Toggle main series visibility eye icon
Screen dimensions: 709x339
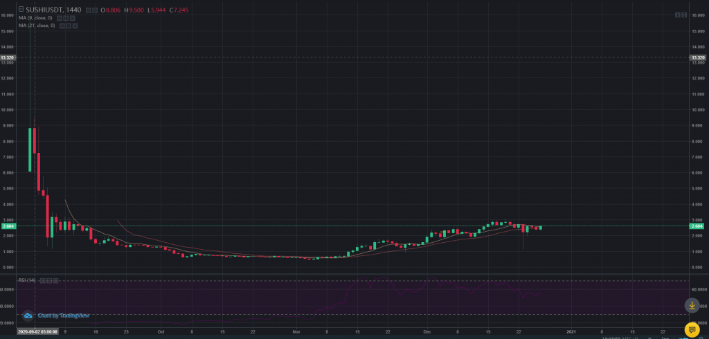pos(88,10)
